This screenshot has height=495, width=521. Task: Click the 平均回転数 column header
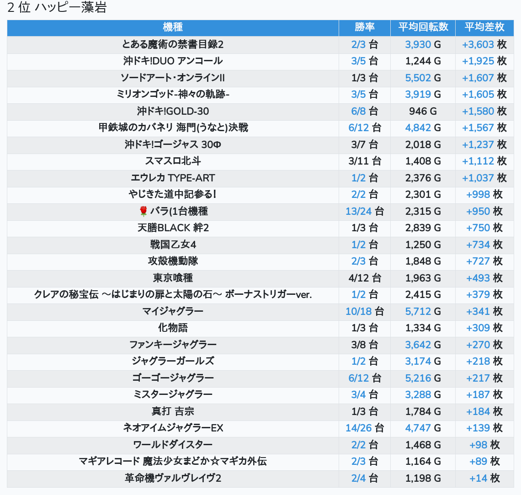pyautogui.click(x=423, y=27)
